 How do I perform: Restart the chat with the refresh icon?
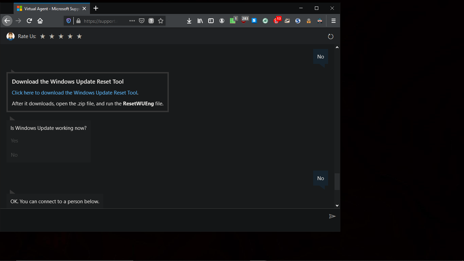(x=331, y=36)
